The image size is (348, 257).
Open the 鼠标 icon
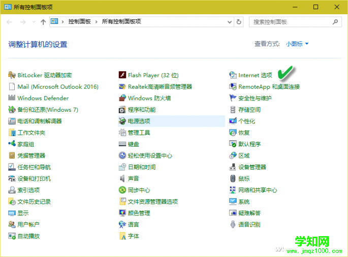233,178
